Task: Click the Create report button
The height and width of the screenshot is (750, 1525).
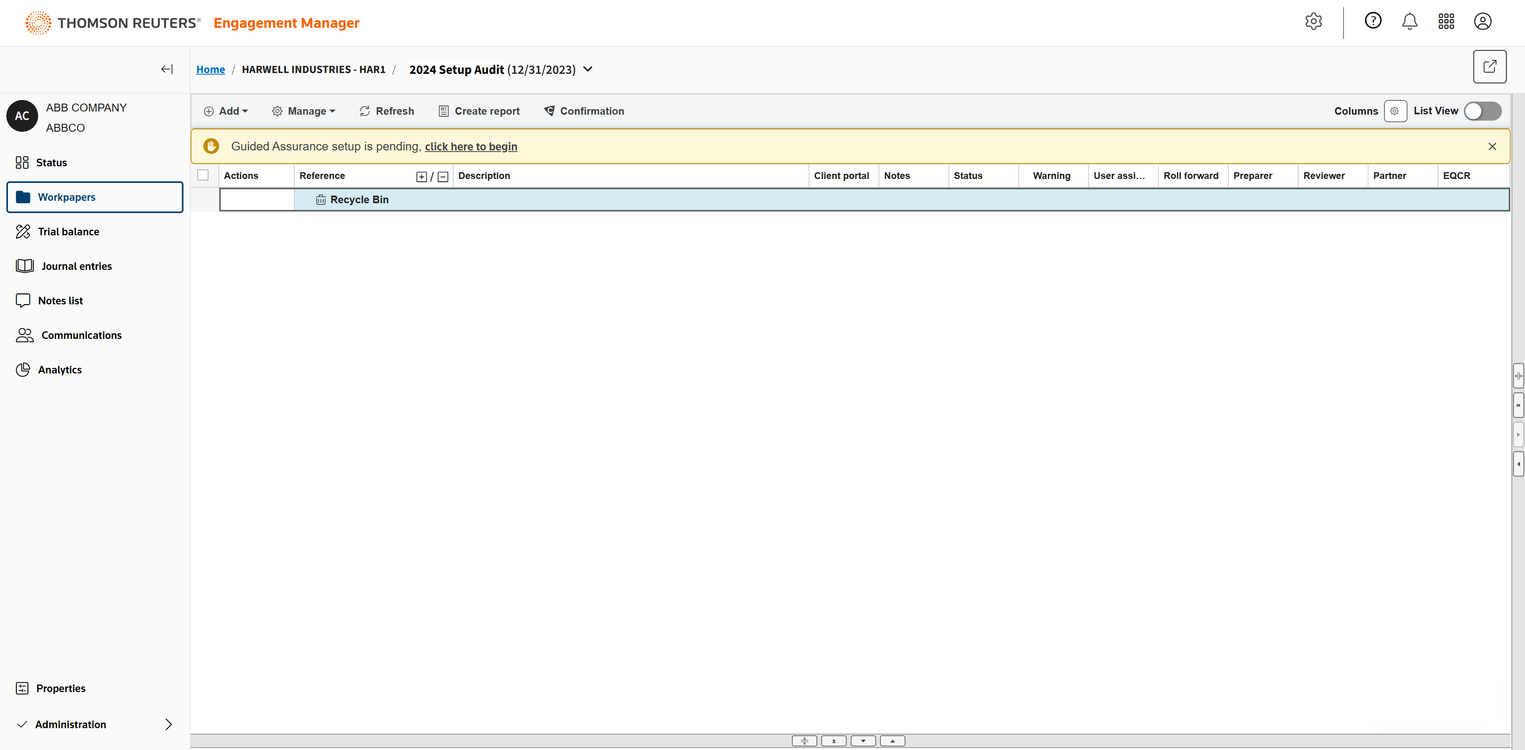Action: pyautogui.click(x=479, y=111)
